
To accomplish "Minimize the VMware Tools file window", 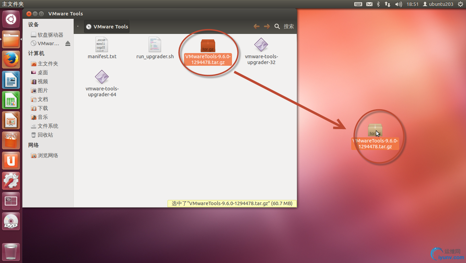I will pos(35,14).
